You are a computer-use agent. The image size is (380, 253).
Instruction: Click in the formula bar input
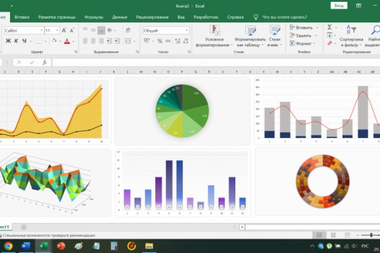pos(216,63)
